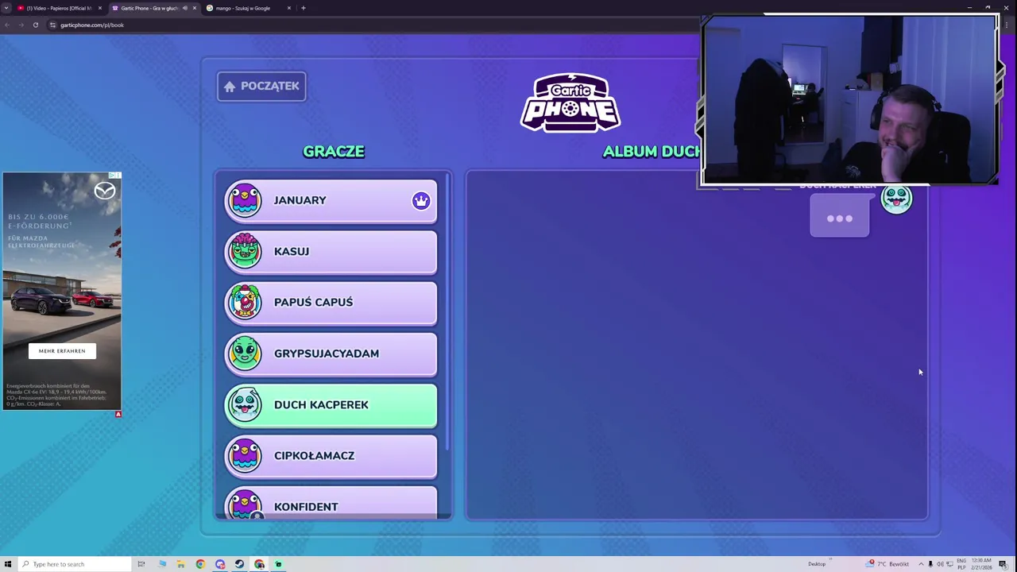Click the GRACZE heading text
Screen dimensions: 1017x572
click(x=334, y=151)
